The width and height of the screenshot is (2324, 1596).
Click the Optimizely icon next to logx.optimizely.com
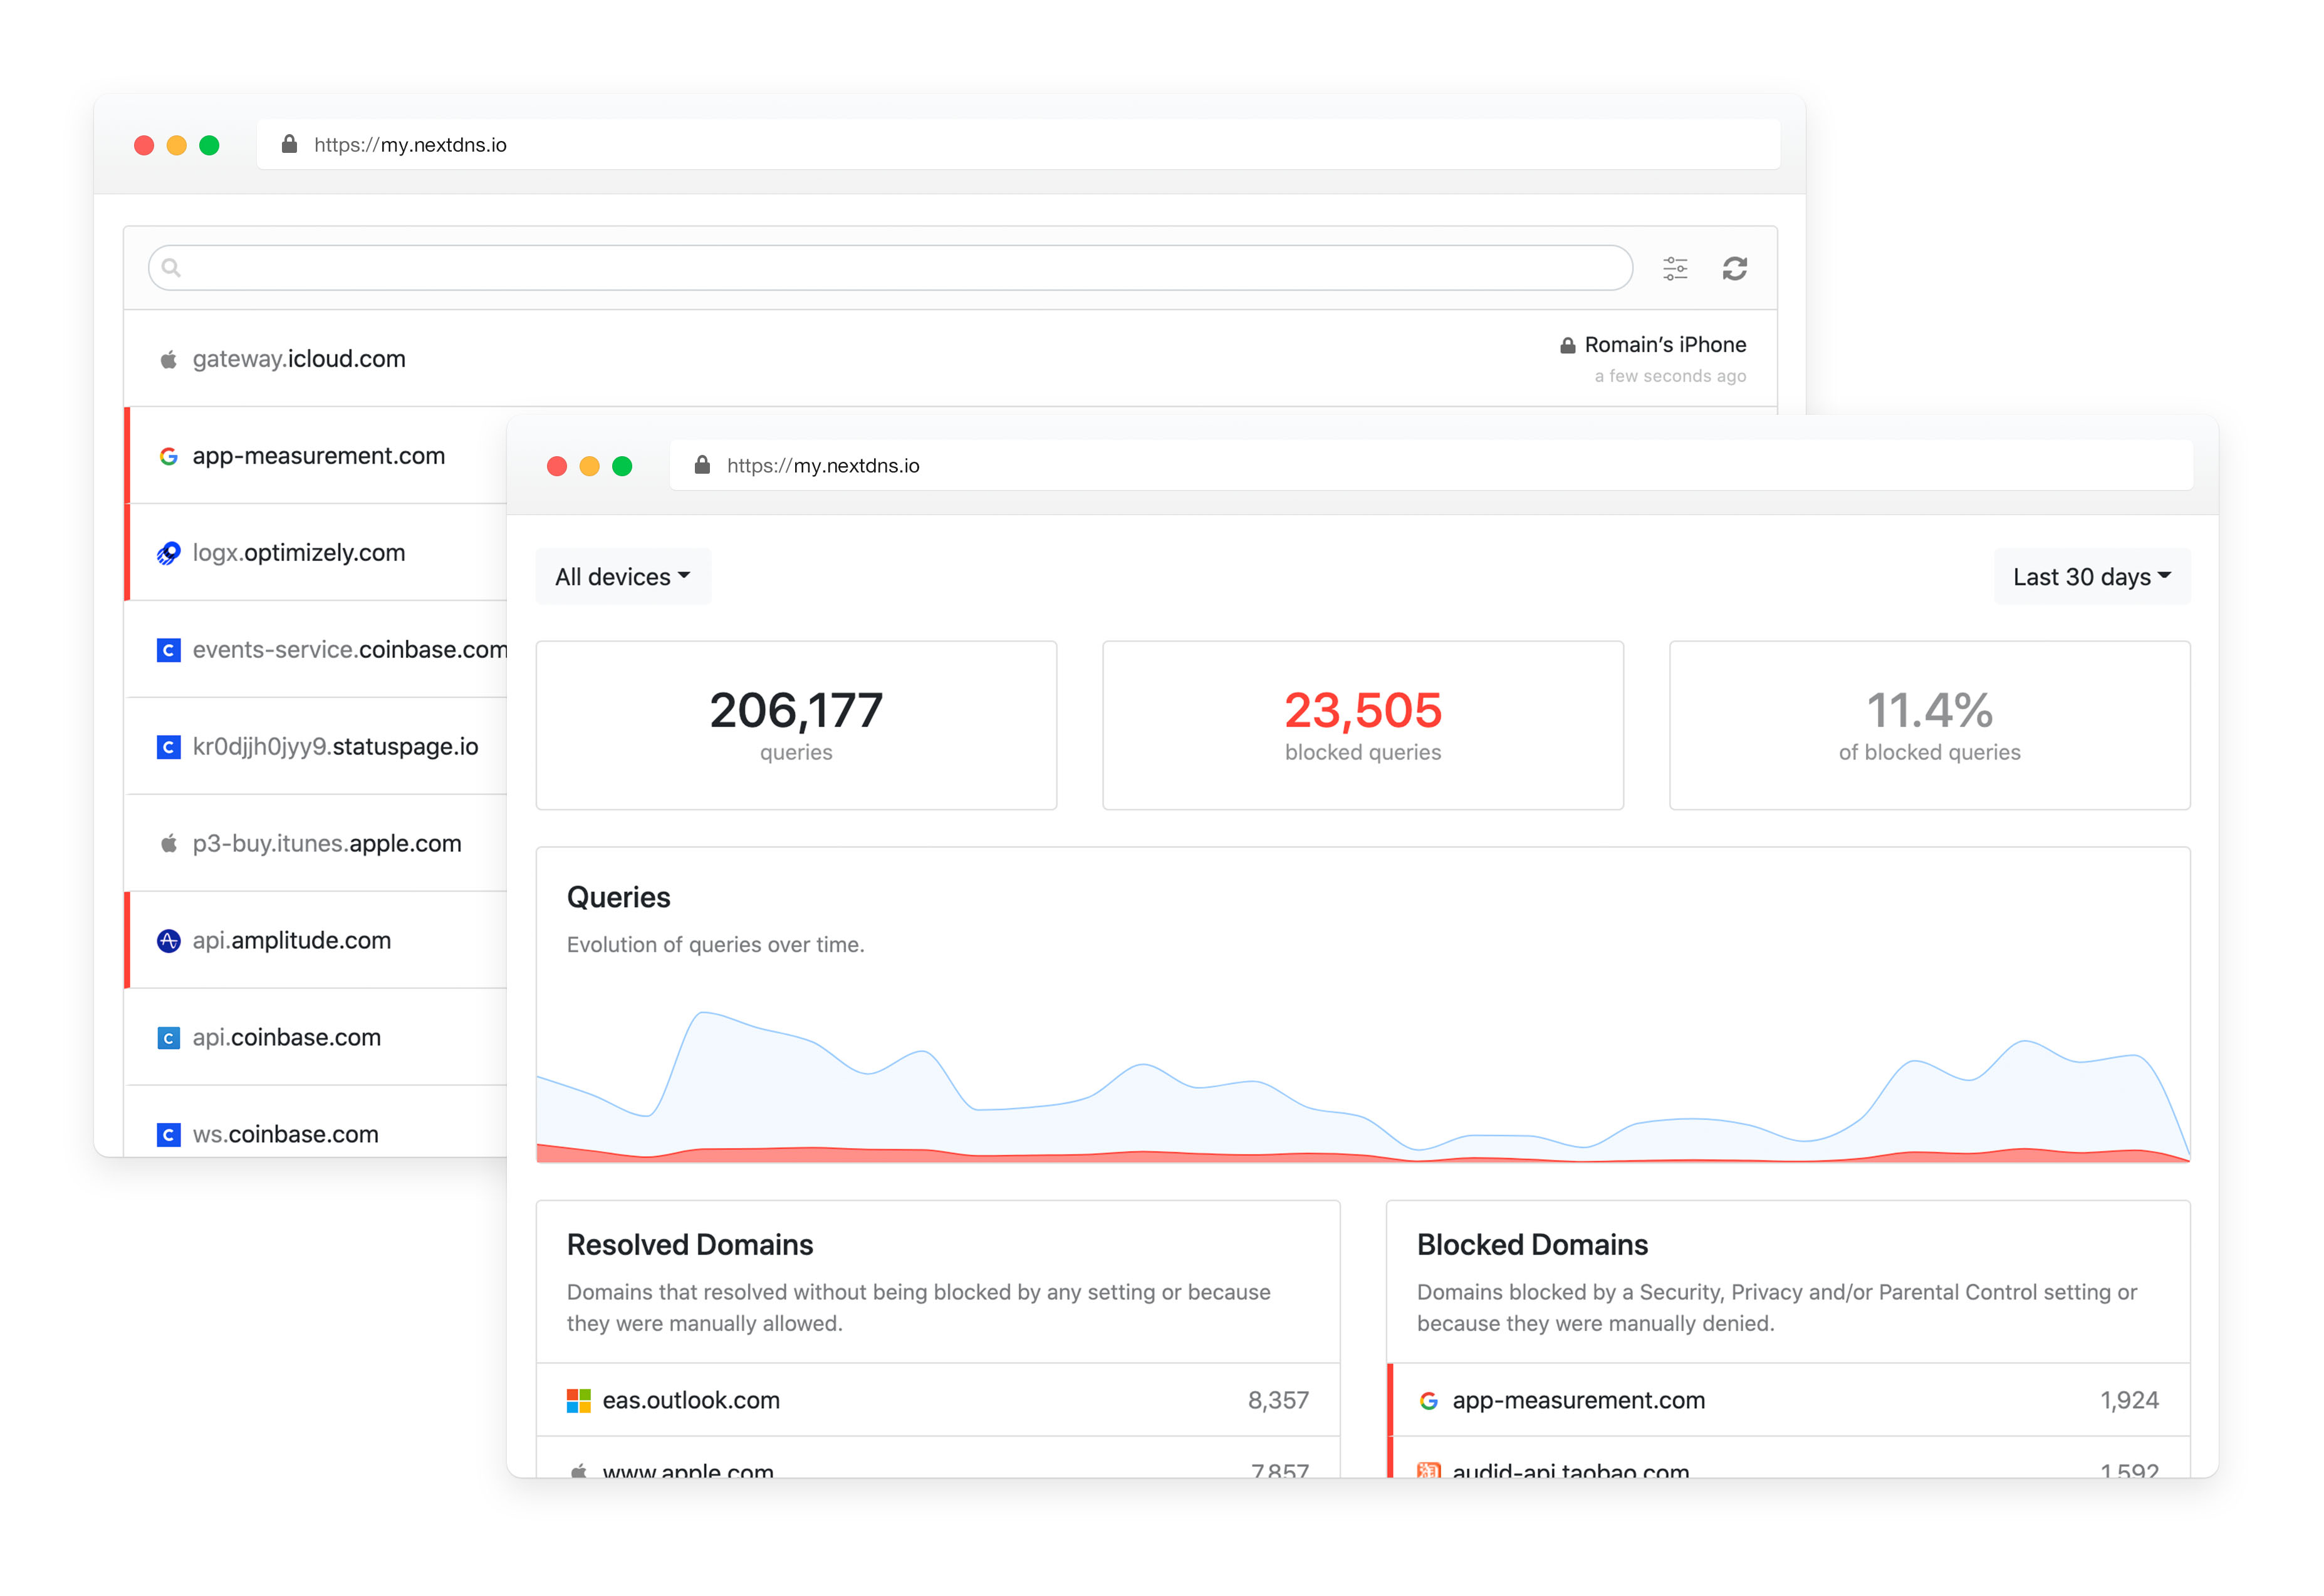(168, 553)
